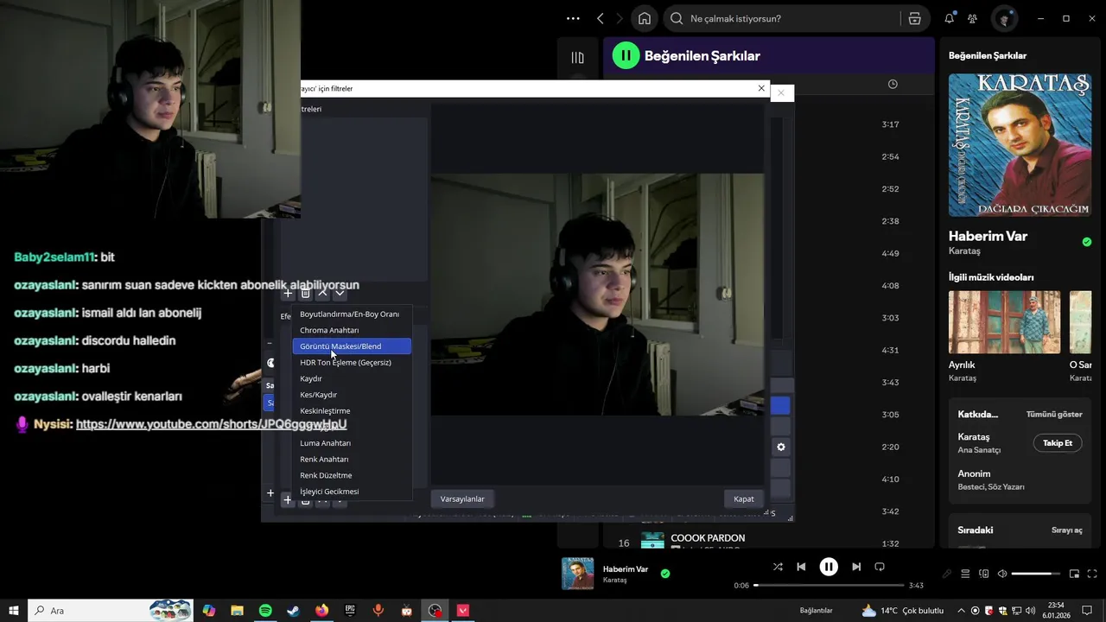Select HDR Ton Eşleme (Geçersiz) entry
1106x622 pixels.
click(x=352, y=363)
